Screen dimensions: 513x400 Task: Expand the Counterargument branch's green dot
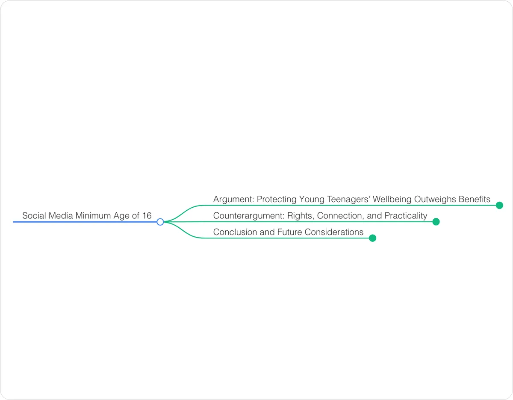point(436,222)
